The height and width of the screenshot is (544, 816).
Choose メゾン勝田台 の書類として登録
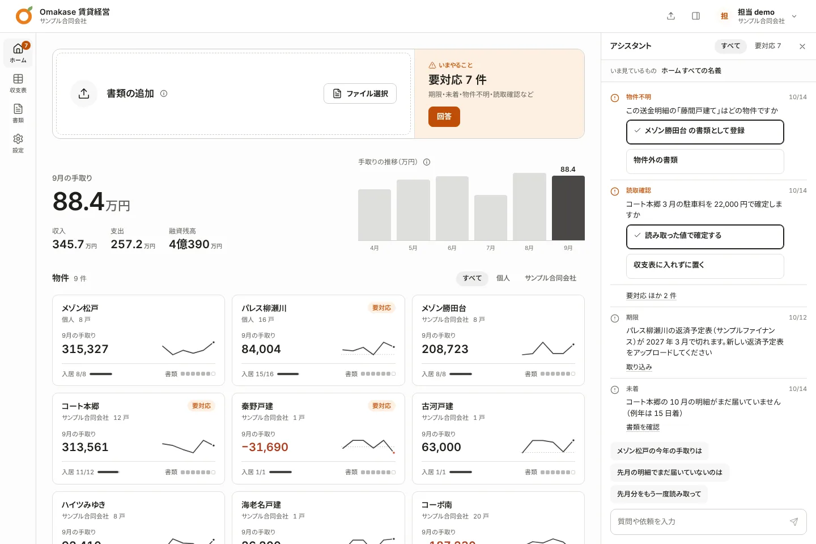pos(705,132)
